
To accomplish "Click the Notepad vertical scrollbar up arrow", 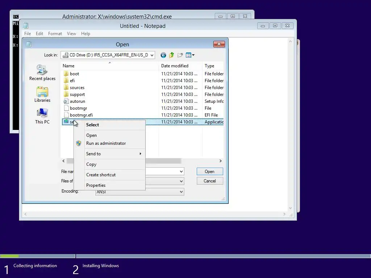I will click(x=290, y=42).
